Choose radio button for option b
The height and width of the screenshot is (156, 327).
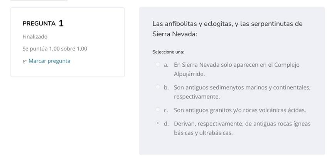(x=158, y=87)
